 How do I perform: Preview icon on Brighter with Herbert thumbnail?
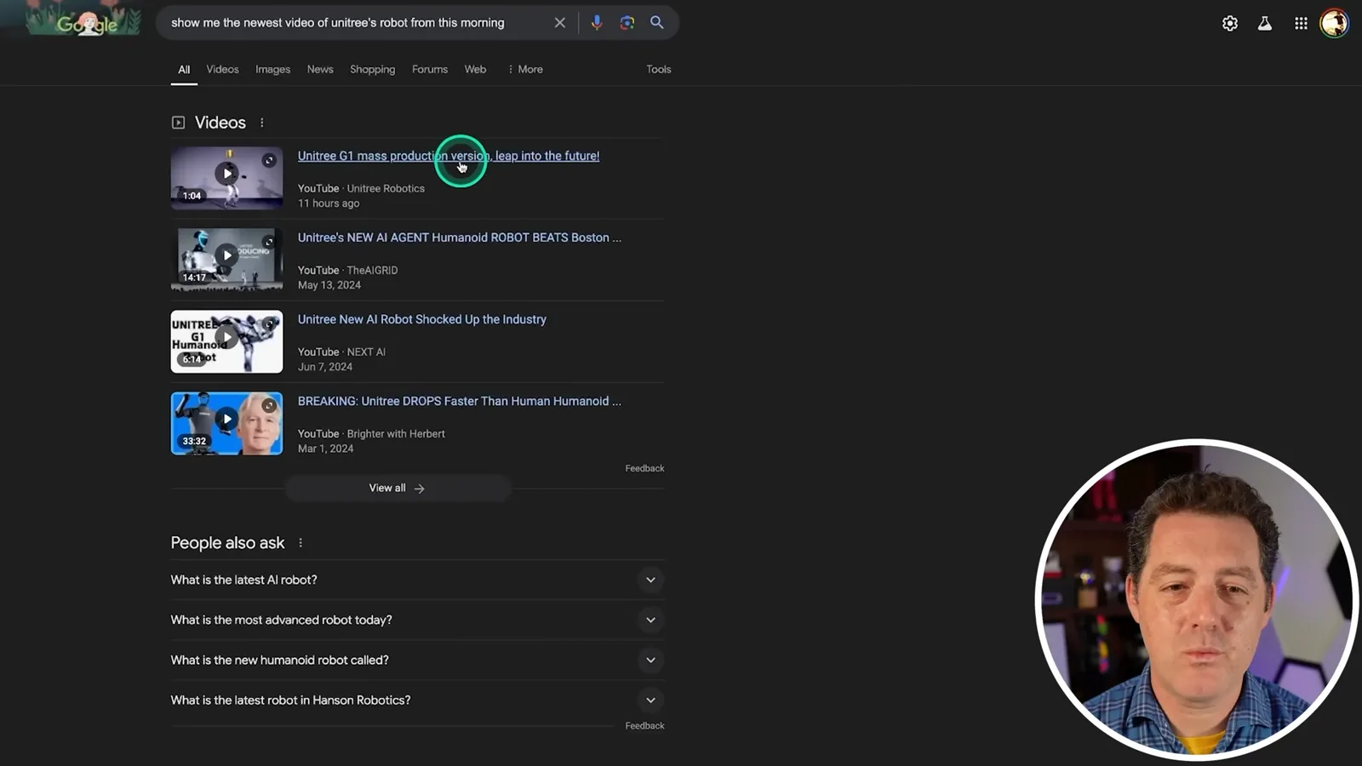[x=269, y=405]
